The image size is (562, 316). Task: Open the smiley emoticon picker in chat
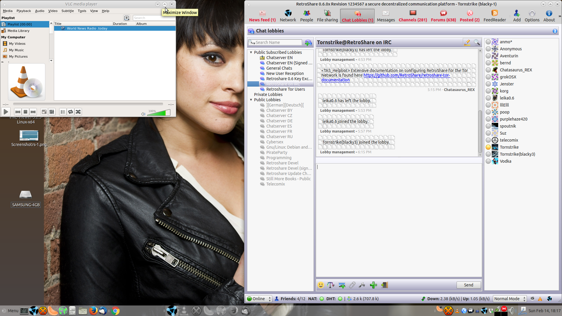pos(321,285)
